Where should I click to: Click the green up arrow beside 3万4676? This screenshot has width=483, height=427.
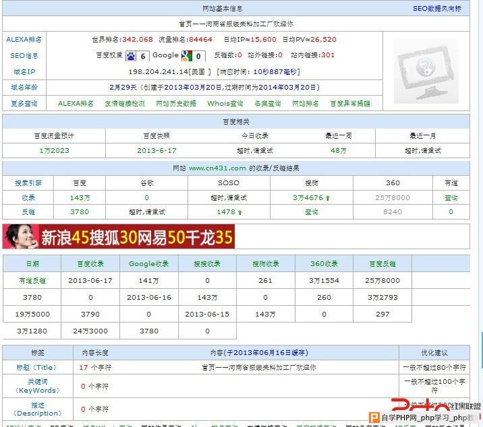[x=327, y=198]
